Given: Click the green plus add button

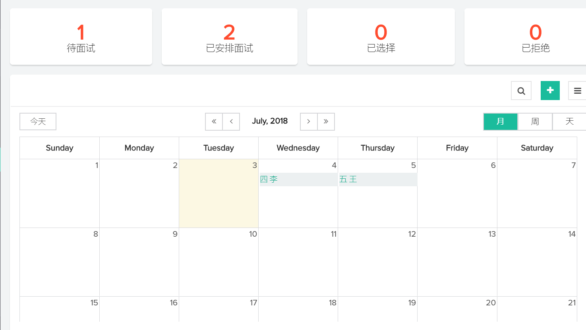Looking at the screenshot, I should click(x=550, y=91).
